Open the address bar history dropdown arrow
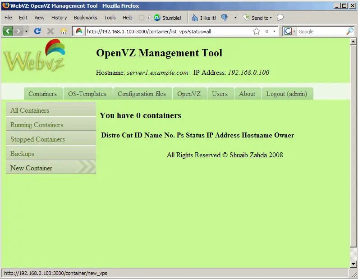Image resolution: width=358 pixels, height=279 pixels. (x=274, y=31)
